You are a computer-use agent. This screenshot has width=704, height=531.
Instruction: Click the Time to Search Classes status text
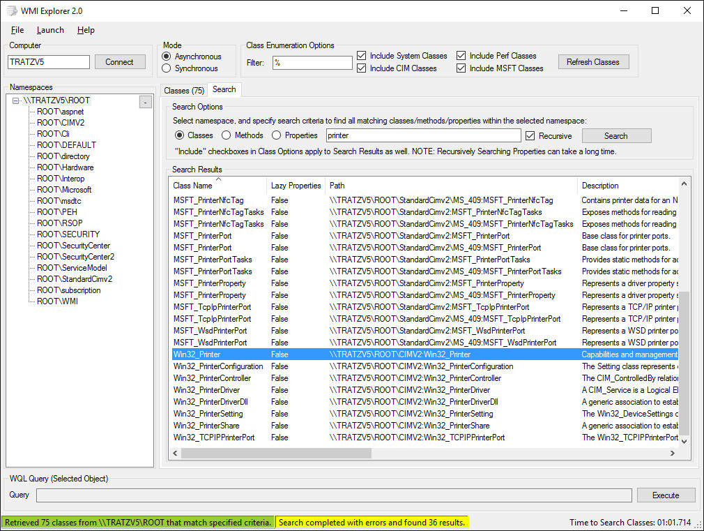pos(630,523)
